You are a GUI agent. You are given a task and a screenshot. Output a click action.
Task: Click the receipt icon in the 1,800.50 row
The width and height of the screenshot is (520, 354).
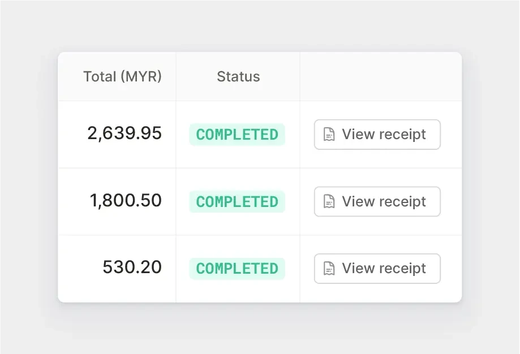coord(329,201)
